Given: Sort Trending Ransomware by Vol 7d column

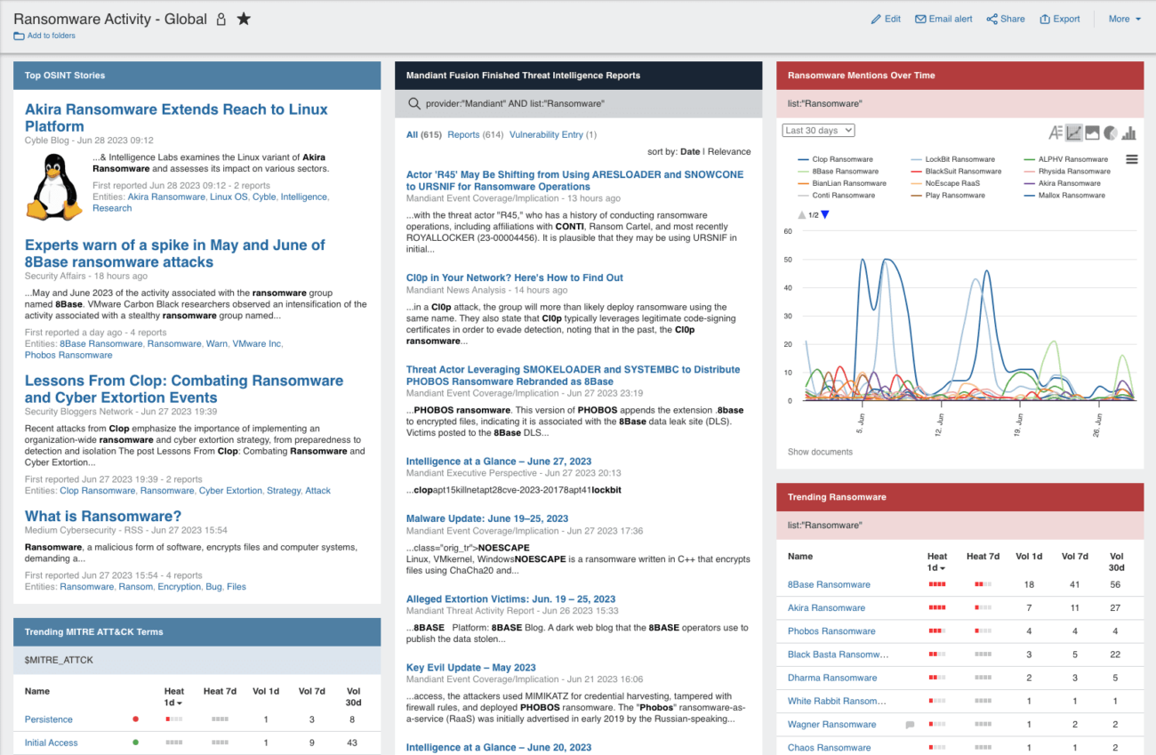Looking at the screenshot, I should click(x=1074, y=556).
